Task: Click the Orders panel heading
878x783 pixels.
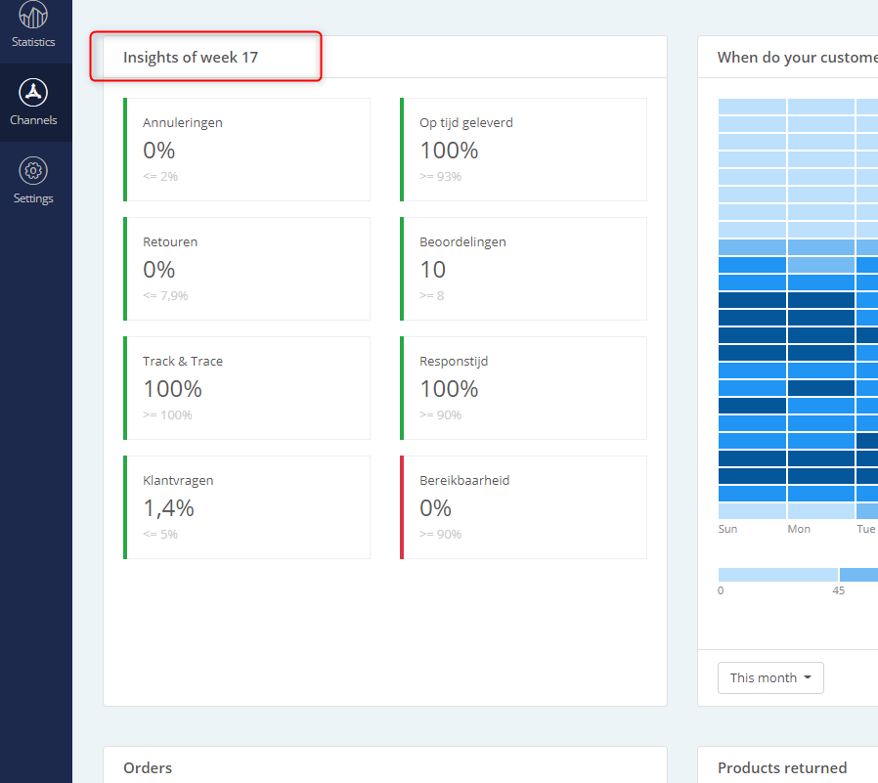Action: tap(148, 767)
